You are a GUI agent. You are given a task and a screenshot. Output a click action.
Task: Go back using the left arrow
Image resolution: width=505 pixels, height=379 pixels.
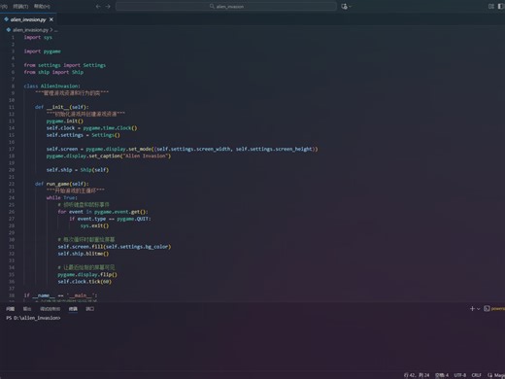(x=98, y=6)
